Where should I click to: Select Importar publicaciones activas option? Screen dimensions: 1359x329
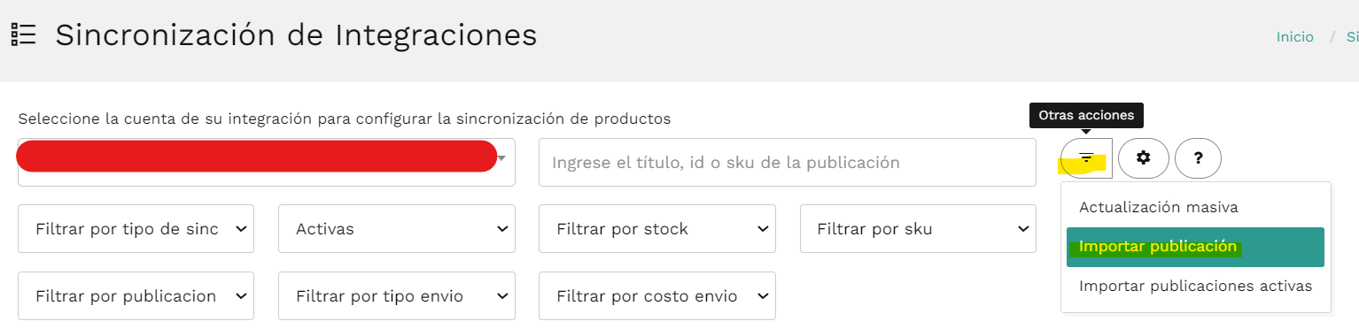1195,287
